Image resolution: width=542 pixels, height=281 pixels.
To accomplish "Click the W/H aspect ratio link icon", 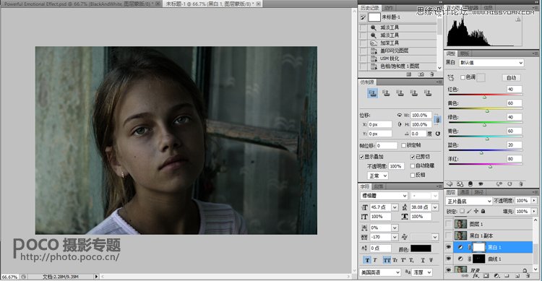I will click(438, 120).
